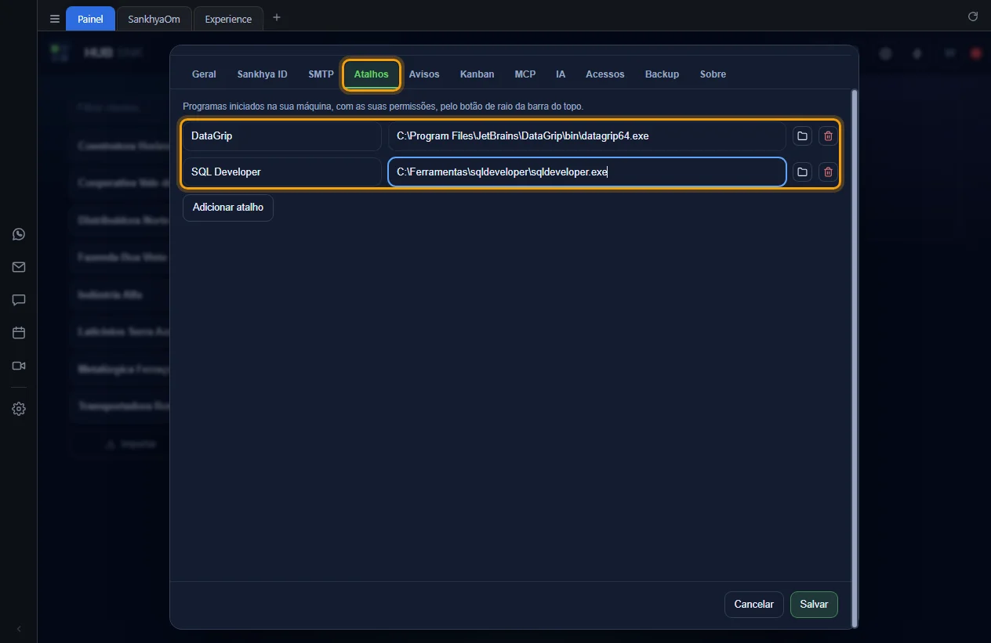Viewport: 991px width, 643px height.
Task: Edit the DataGrip shortcut name field
Action: point(282,136)
